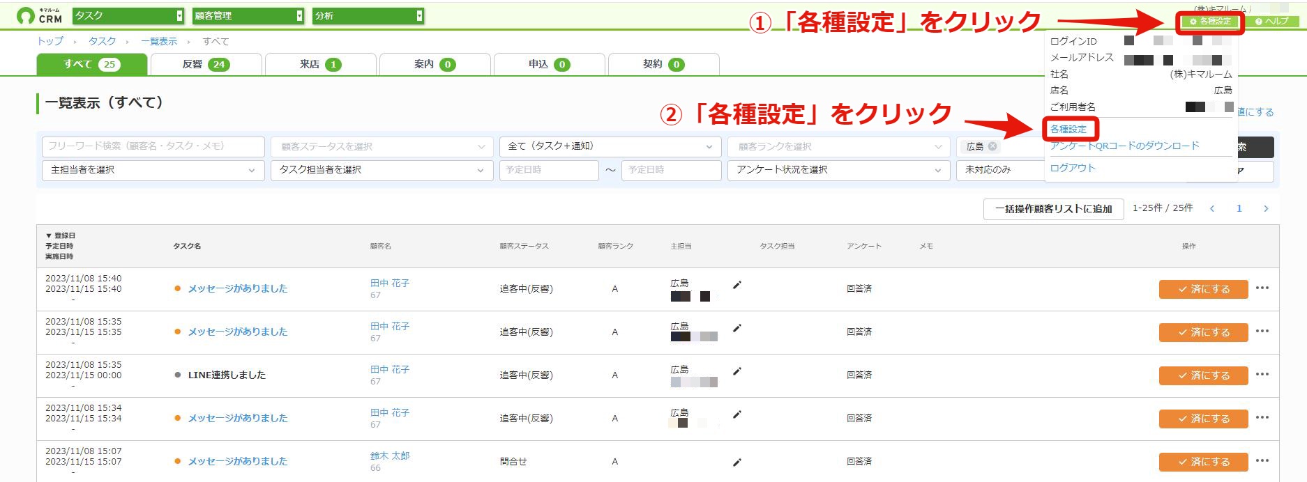Go to the next results page
Viewport: 1307px width, 482px height.
(1266, 208)
